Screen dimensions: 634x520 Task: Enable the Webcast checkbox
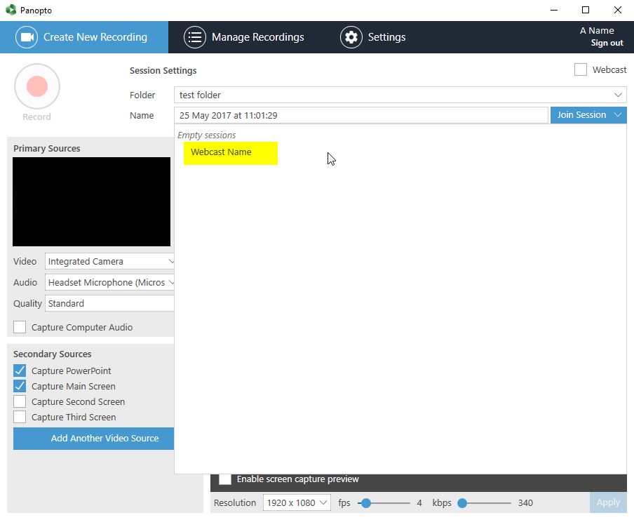point(581,69)
